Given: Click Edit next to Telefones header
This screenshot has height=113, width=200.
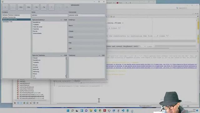Looking at the screenshot, I should click(103, 56).
